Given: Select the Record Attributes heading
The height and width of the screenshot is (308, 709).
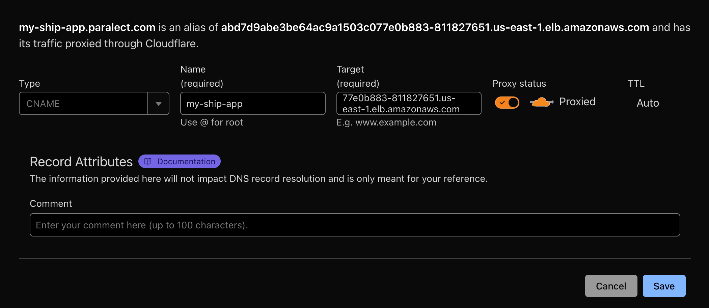Looking at the screenshot, I should (x=81, y=162).
